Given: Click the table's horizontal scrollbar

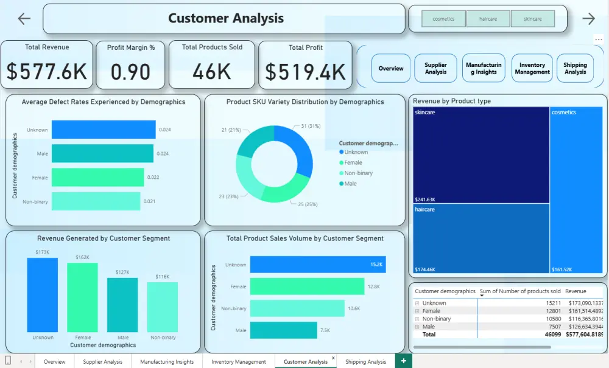Looking at the screenshot, I should [482, 347].
